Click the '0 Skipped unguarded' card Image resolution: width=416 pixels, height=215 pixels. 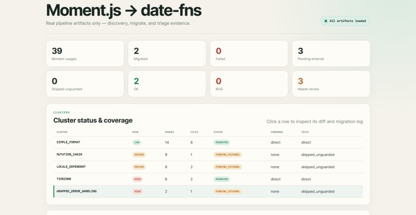coord(85,84)
